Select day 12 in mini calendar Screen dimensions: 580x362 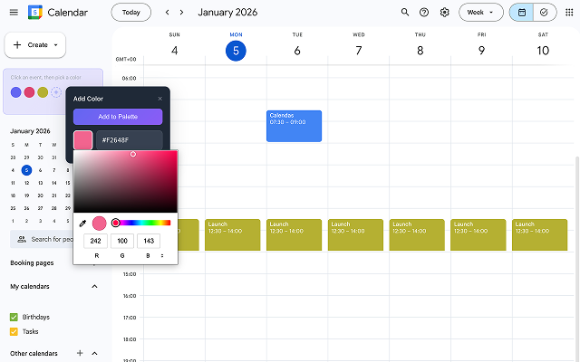[x=26, y=183]
